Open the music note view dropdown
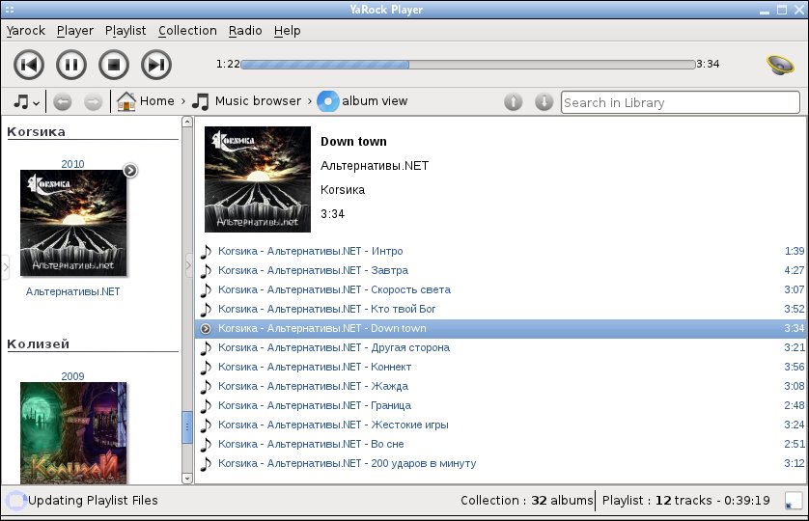The height and width of the screenshot is (521, 809). (26, 101)
